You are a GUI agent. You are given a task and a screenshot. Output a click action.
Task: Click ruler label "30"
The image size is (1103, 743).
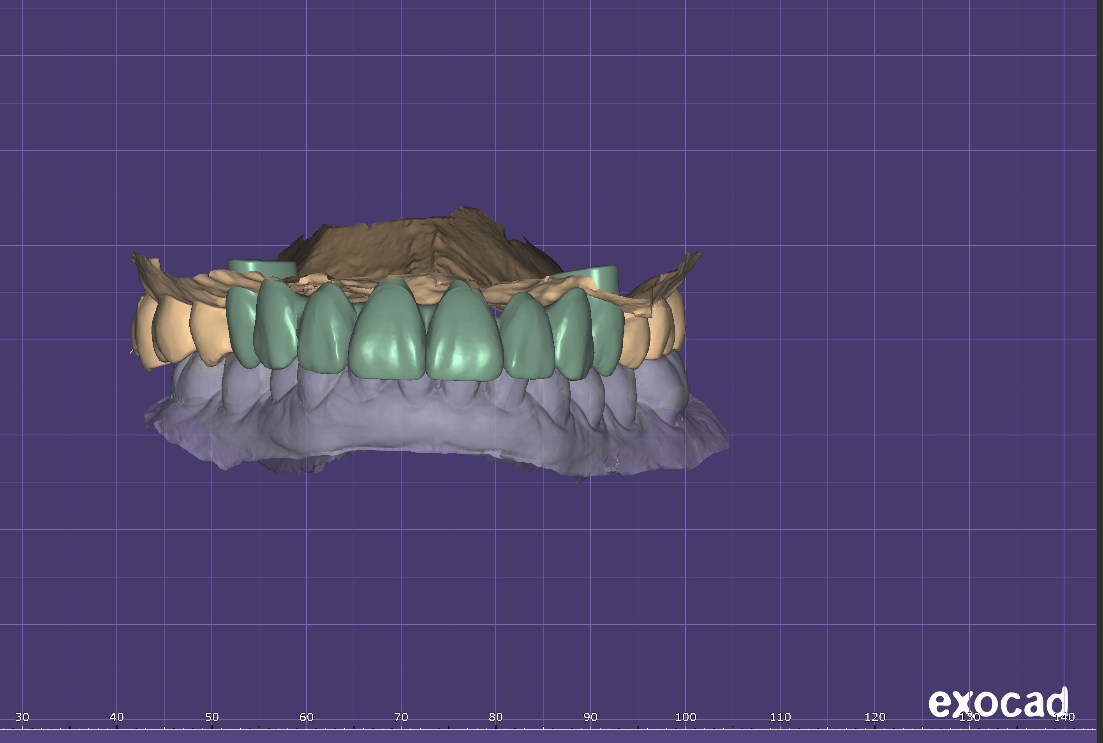(x=22, y=717)
